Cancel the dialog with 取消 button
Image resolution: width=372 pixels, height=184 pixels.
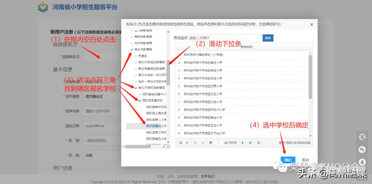[305, 160]
